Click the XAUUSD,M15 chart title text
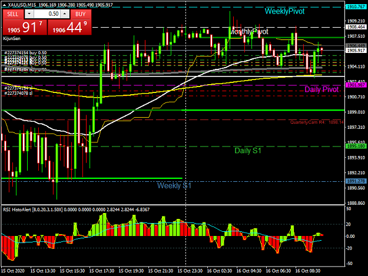Image resolution: width=368 pixels, height=276 pixels. pyautogui.click(x=22, y=5)
